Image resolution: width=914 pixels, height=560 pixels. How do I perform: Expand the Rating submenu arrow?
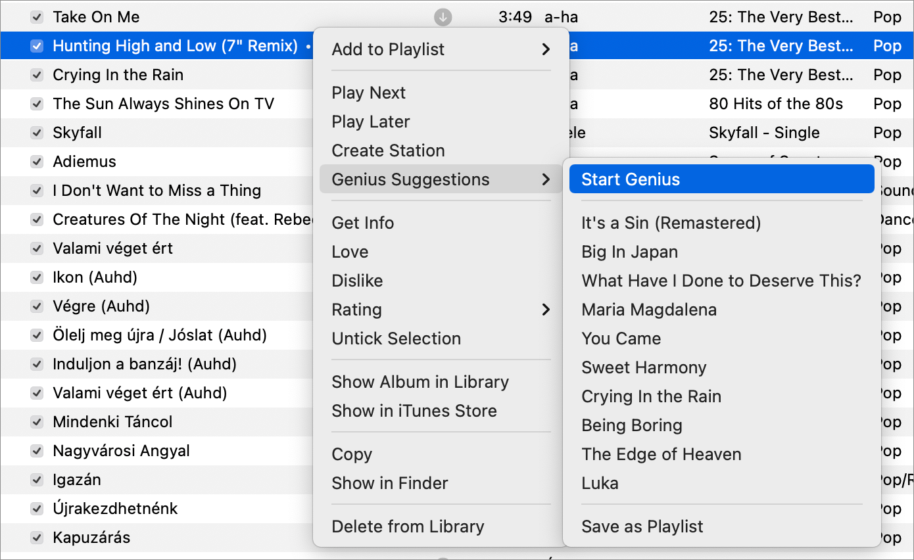click(x=546, y=310)
